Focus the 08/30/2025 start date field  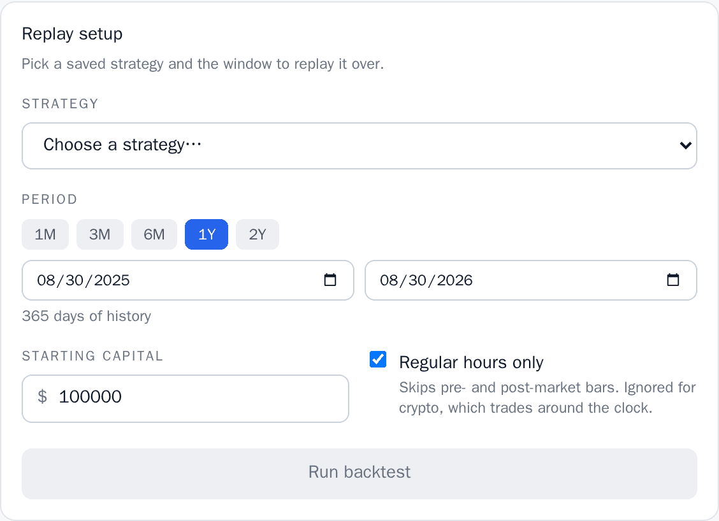tap(188, 280)
